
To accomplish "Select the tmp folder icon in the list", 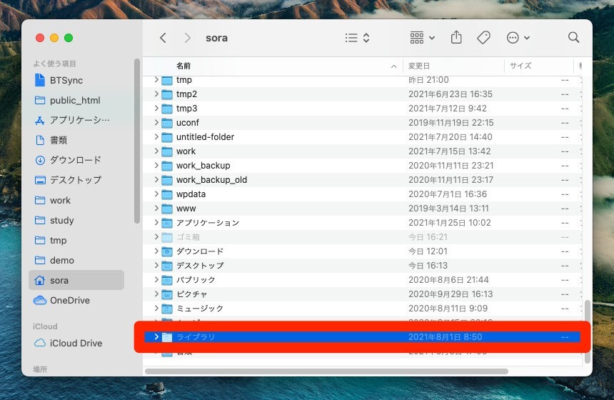I will [x=167, y=80].
